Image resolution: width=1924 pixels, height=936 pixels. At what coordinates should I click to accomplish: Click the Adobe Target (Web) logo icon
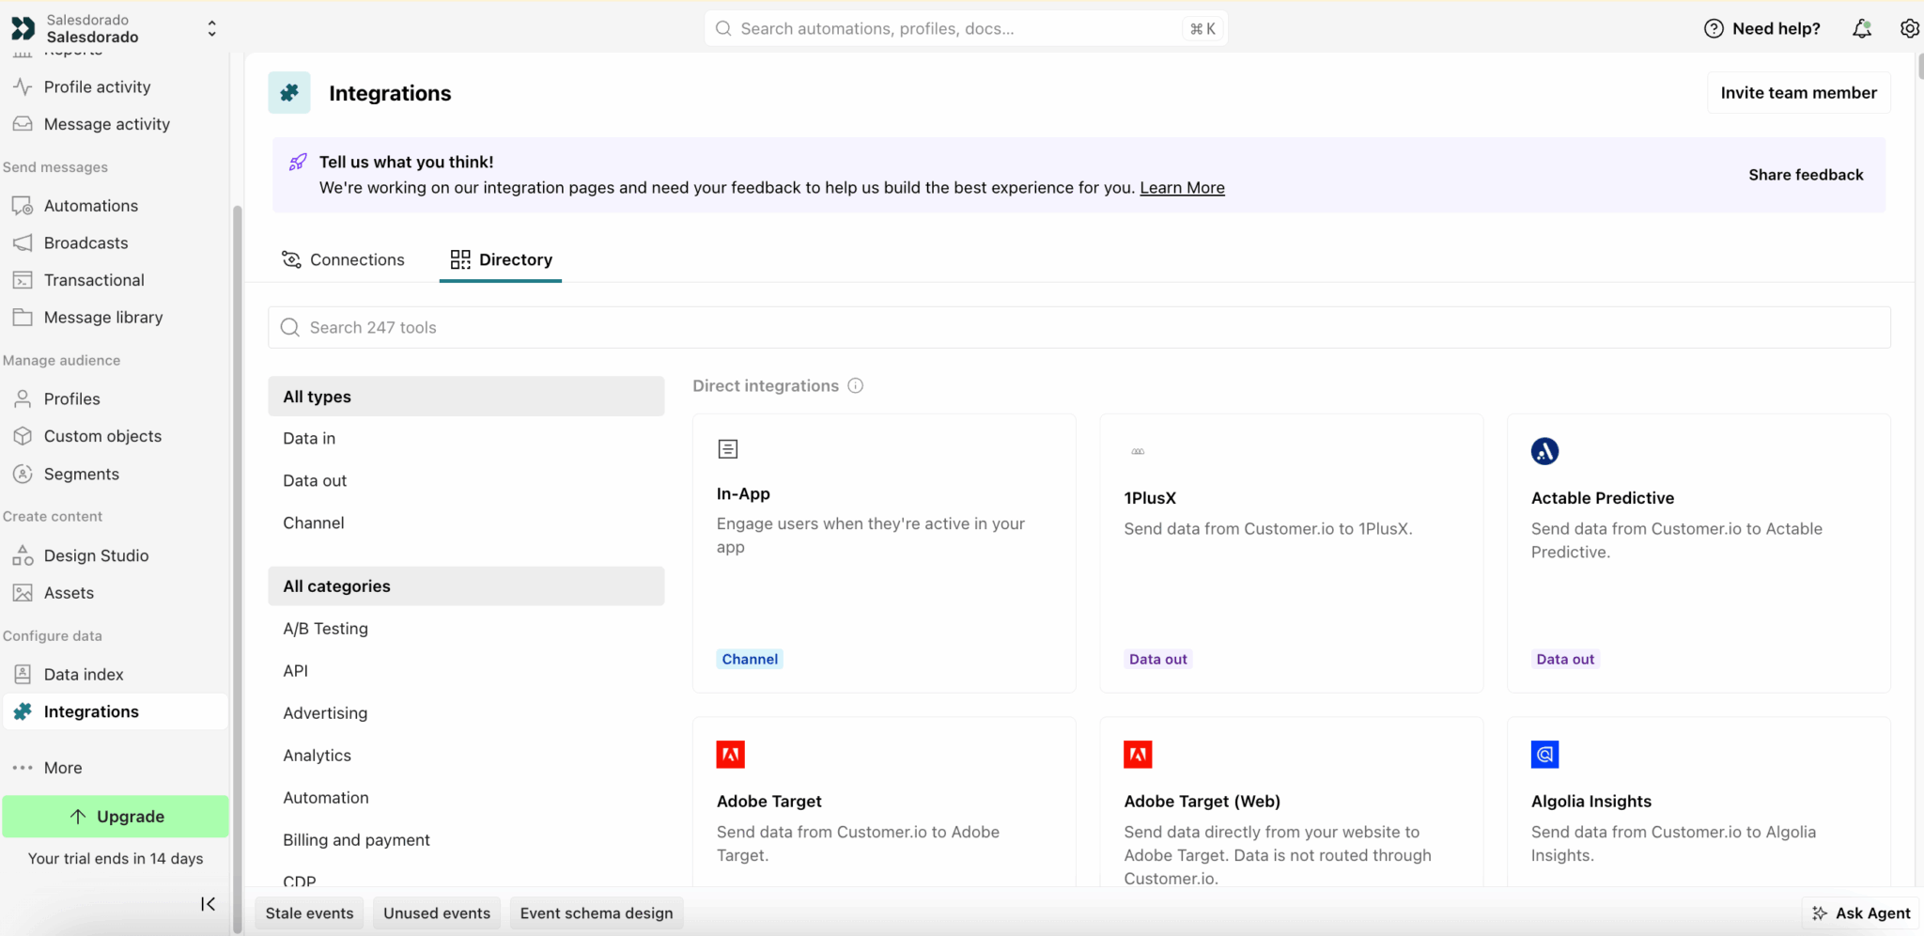[1138, 754]
